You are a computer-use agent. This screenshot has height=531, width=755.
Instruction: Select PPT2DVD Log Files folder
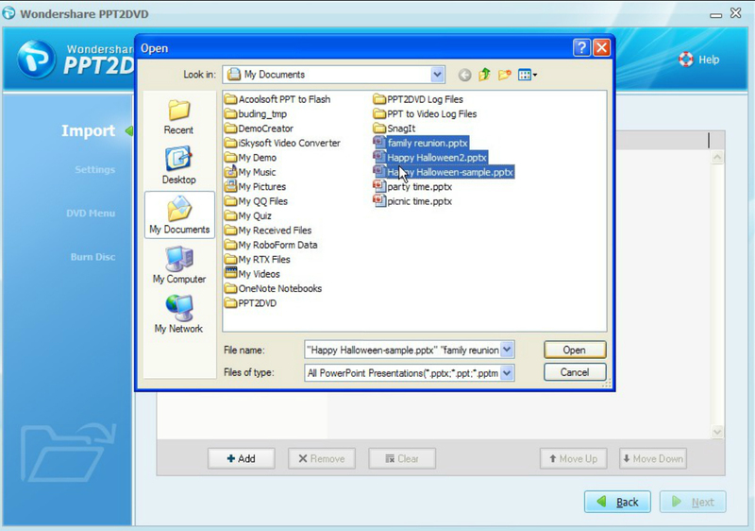418,99
